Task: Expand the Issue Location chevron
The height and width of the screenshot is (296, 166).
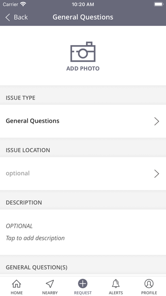Action: point(157,174)
